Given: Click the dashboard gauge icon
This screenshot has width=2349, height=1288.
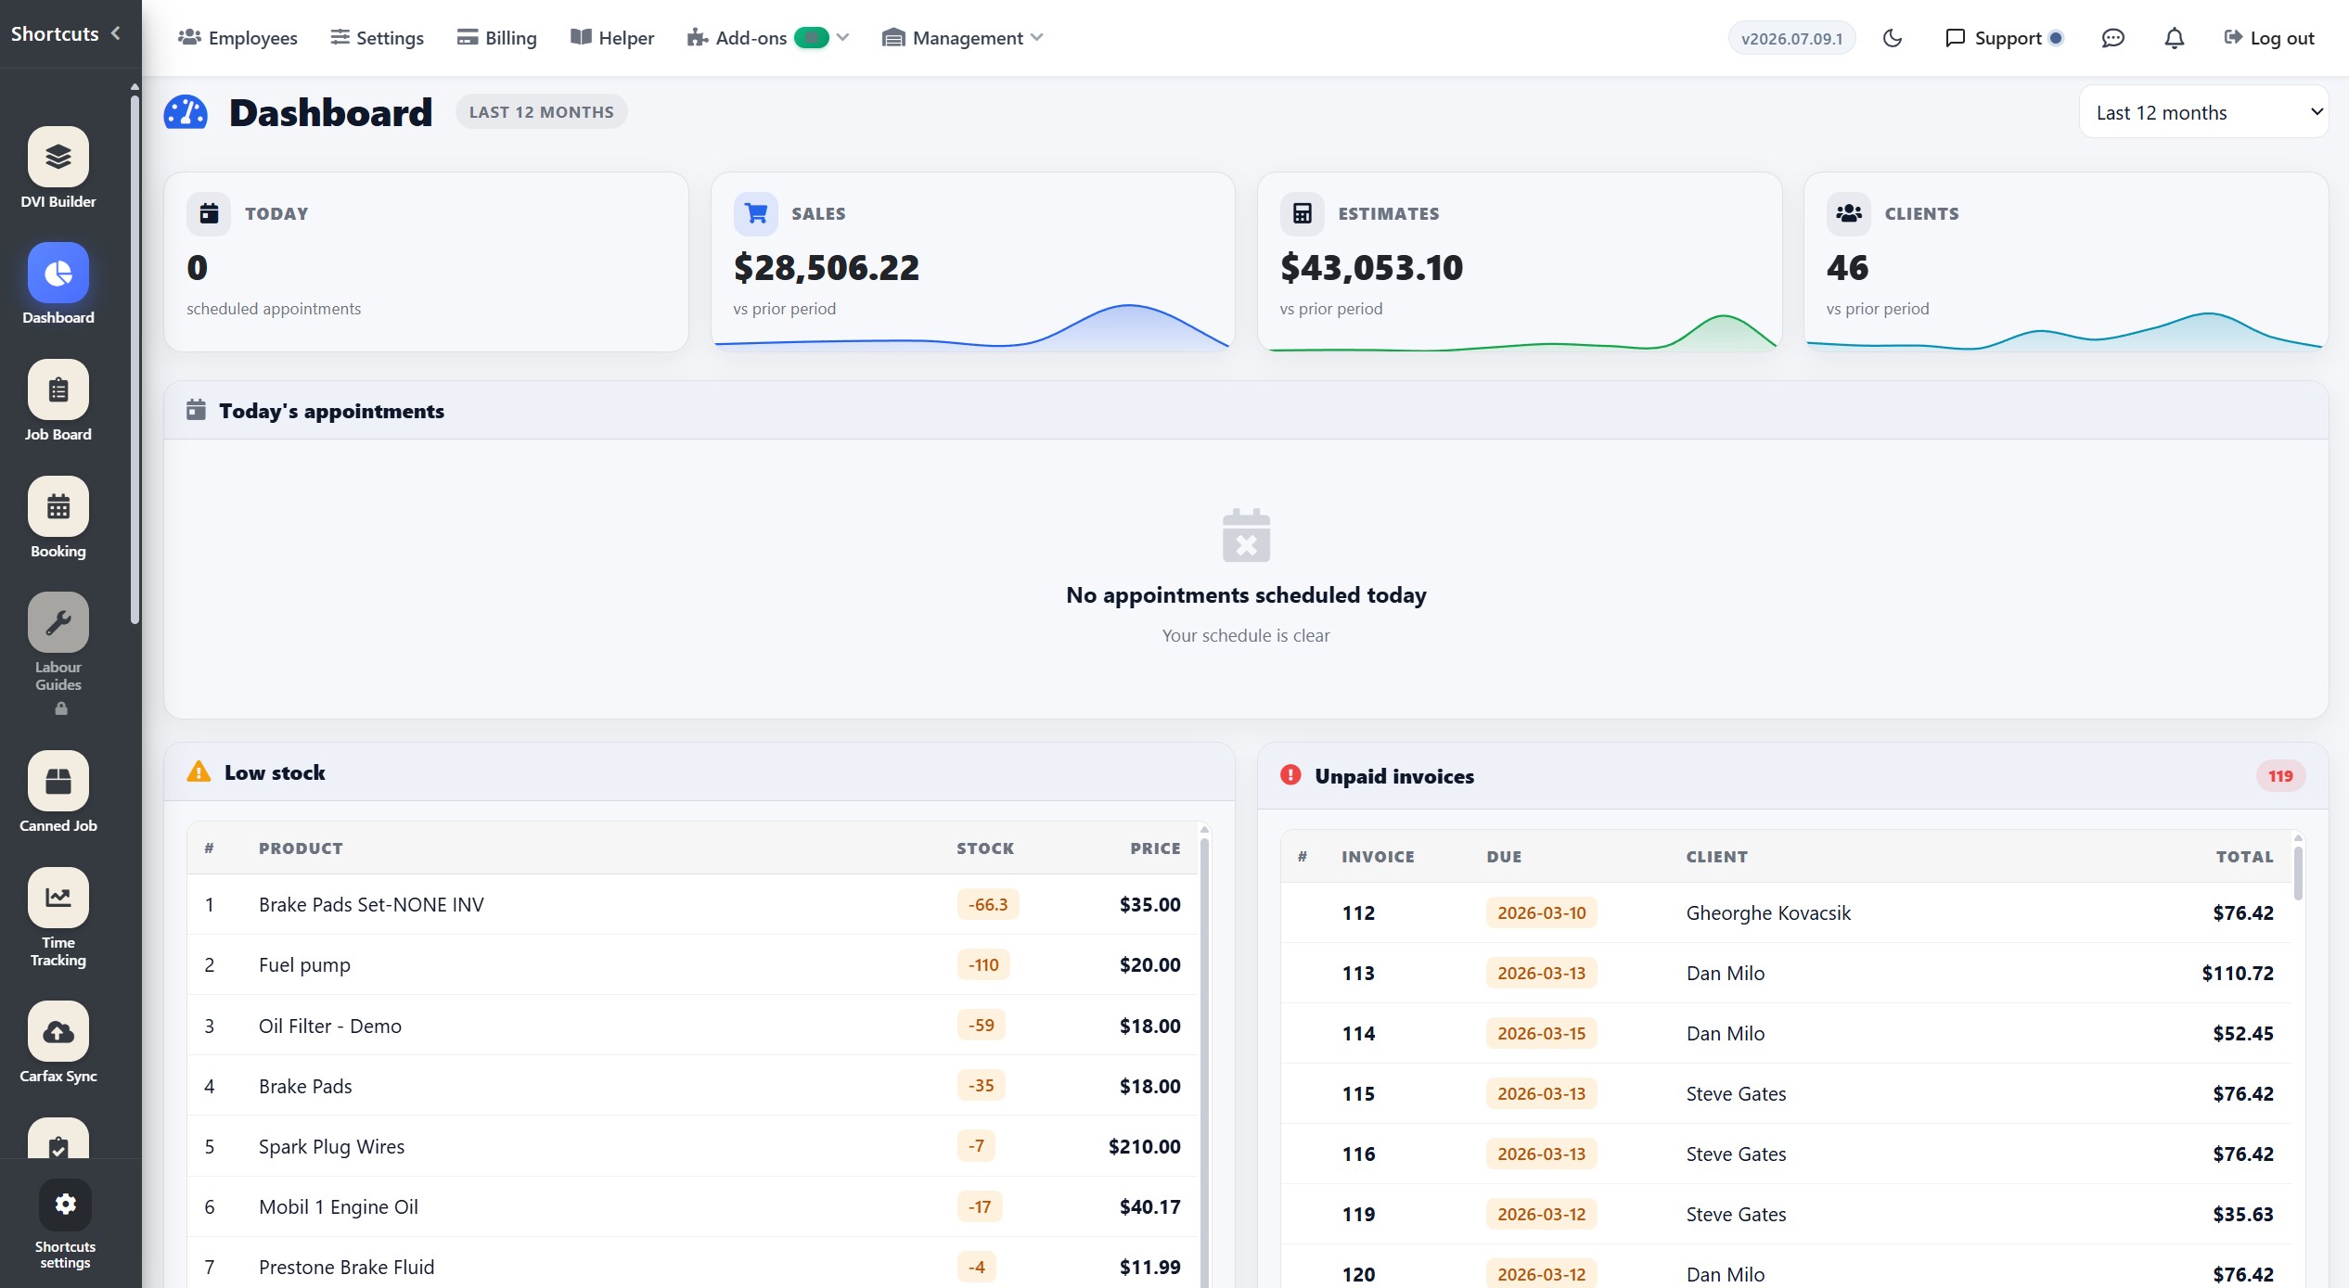Looking at the screenshot, I should (x=186, y=112).
